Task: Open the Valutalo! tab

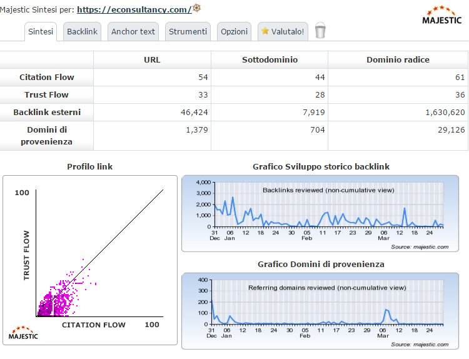Action: [x=283, y=32]
